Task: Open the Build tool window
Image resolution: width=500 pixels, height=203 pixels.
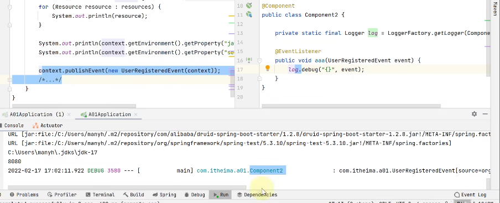Action: tap(134, 195)
